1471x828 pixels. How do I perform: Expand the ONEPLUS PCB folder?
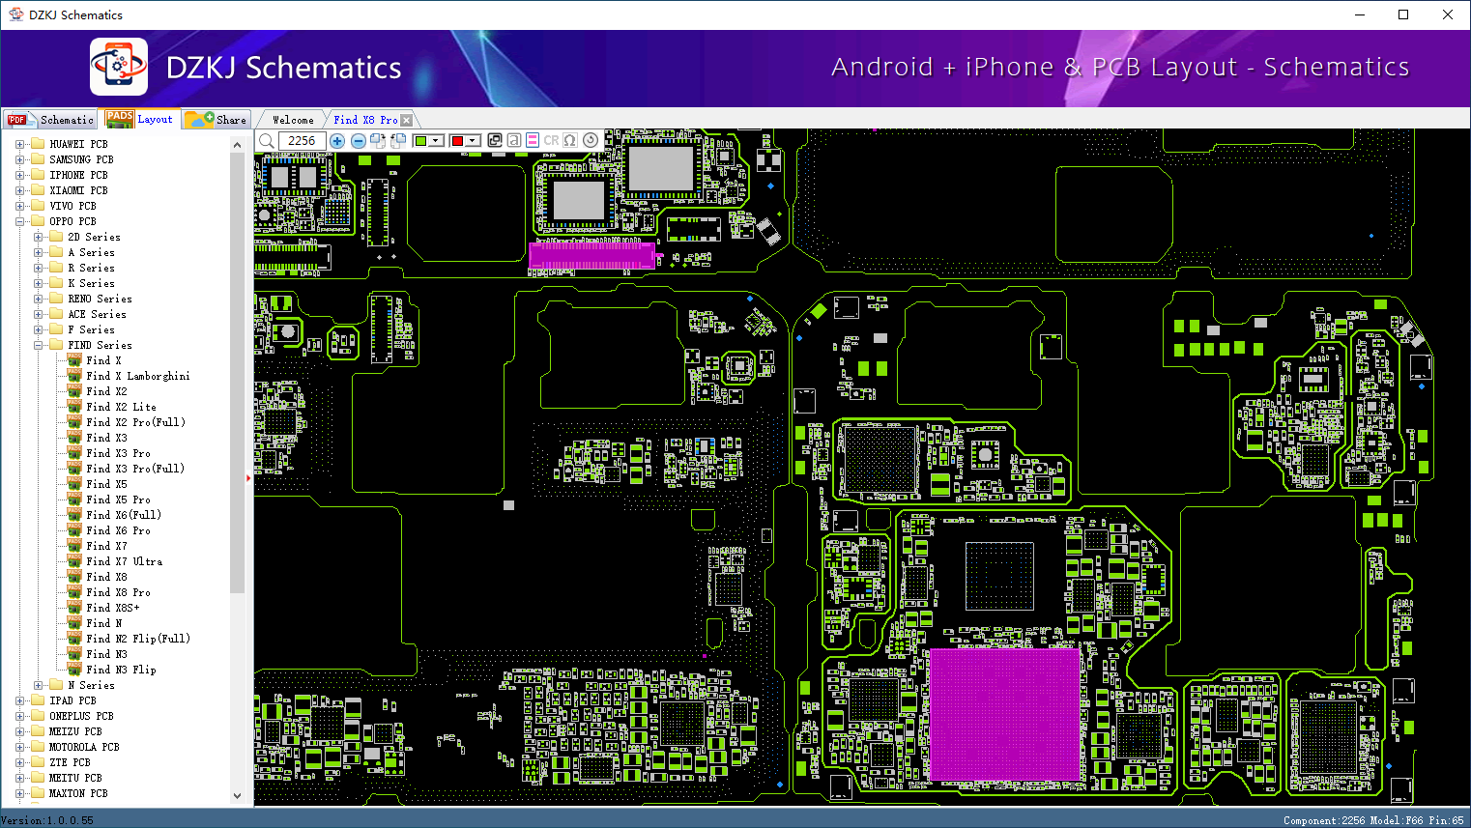[x=19, y=716]
